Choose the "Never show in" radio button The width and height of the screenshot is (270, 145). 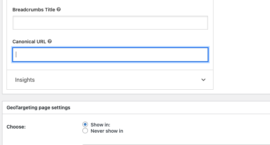pyautogui.click(x=85, y=131)
